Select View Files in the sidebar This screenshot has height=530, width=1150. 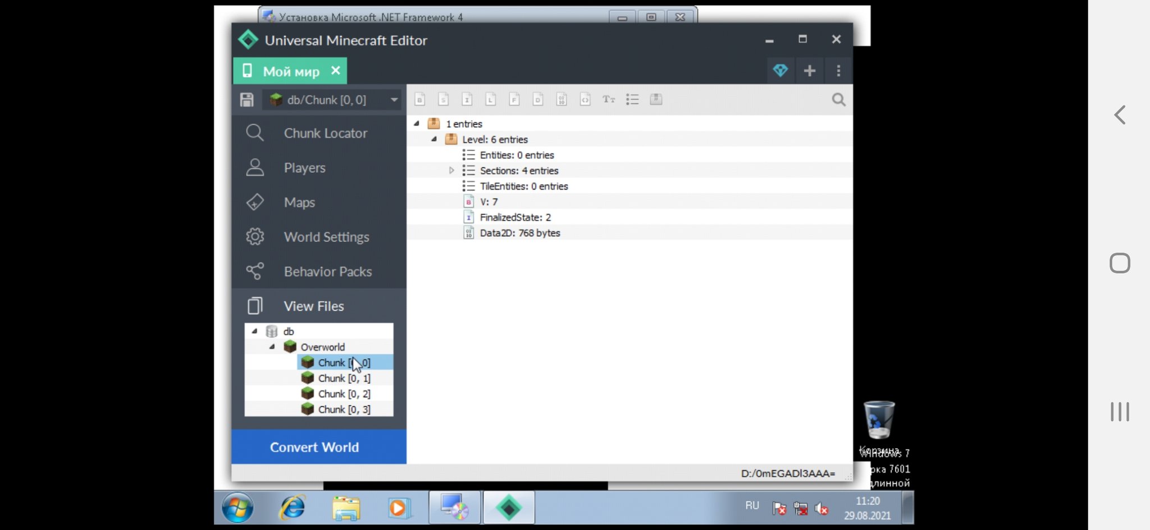point(319,306)
